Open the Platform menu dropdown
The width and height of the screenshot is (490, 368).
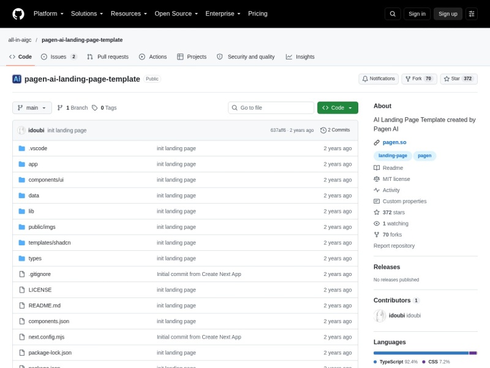(x=48, y=13)
